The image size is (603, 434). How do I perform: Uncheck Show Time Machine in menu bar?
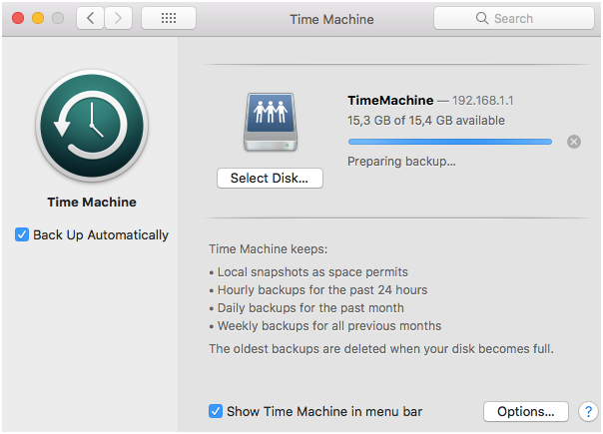[x=216, y=411]
